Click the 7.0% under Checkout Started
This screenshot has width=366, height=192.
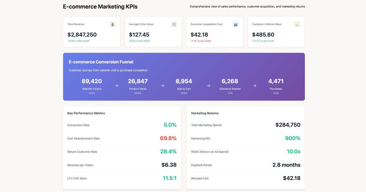coord(230,93)
